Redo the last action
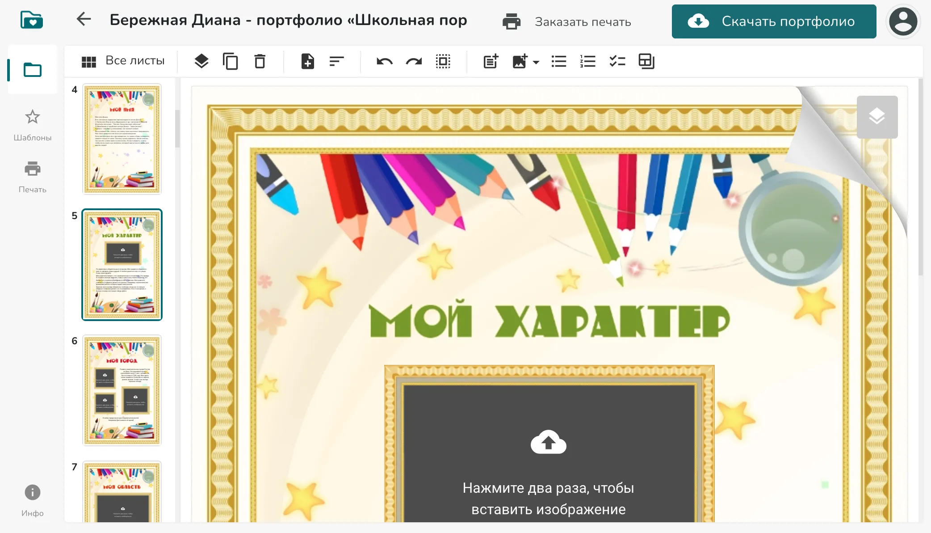Viewport: 931px width, 533px height. (414, 61)
